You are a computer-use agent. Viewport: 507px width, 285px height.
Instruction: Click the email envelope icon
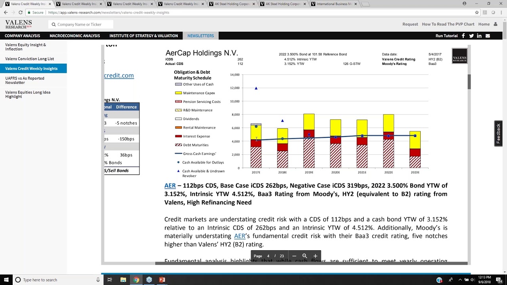(x=488, y=36)
